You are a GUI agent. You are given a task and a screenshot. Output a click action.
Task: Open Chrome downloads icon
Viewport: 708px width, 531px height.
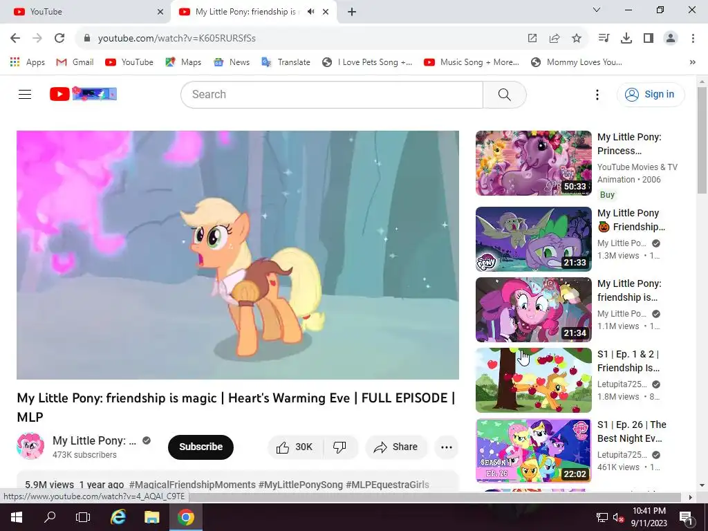(x=626, y=39)
